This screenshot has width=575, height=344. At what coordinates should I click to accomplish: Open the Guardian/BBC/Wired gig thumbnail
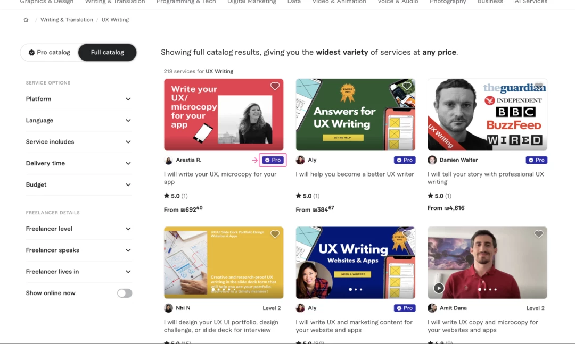click(x=487, y=115)
